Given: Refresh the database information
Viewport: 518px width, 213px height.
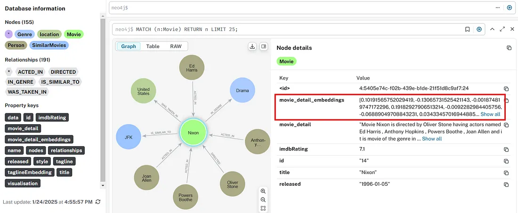Looking at the screenshot, I should point(98,202).
